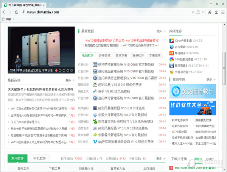Open the red win10登陆密码忘记了怎么办 headline
The image size is (227, 172).
[x=122, y=41]
